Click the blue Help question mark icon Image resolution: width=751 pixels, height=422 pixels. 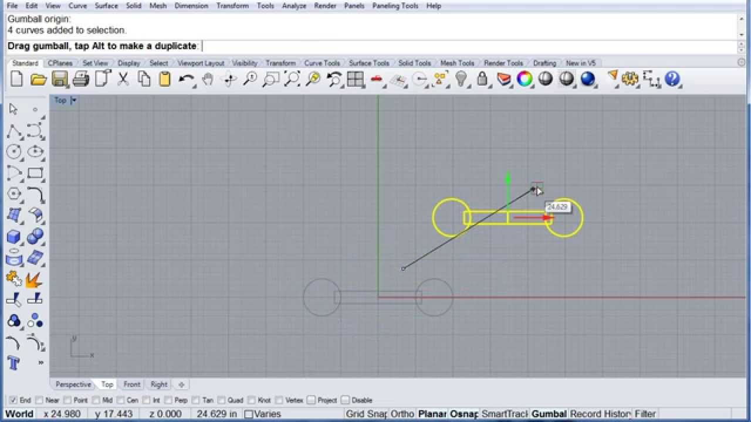[x=672, y=79]
